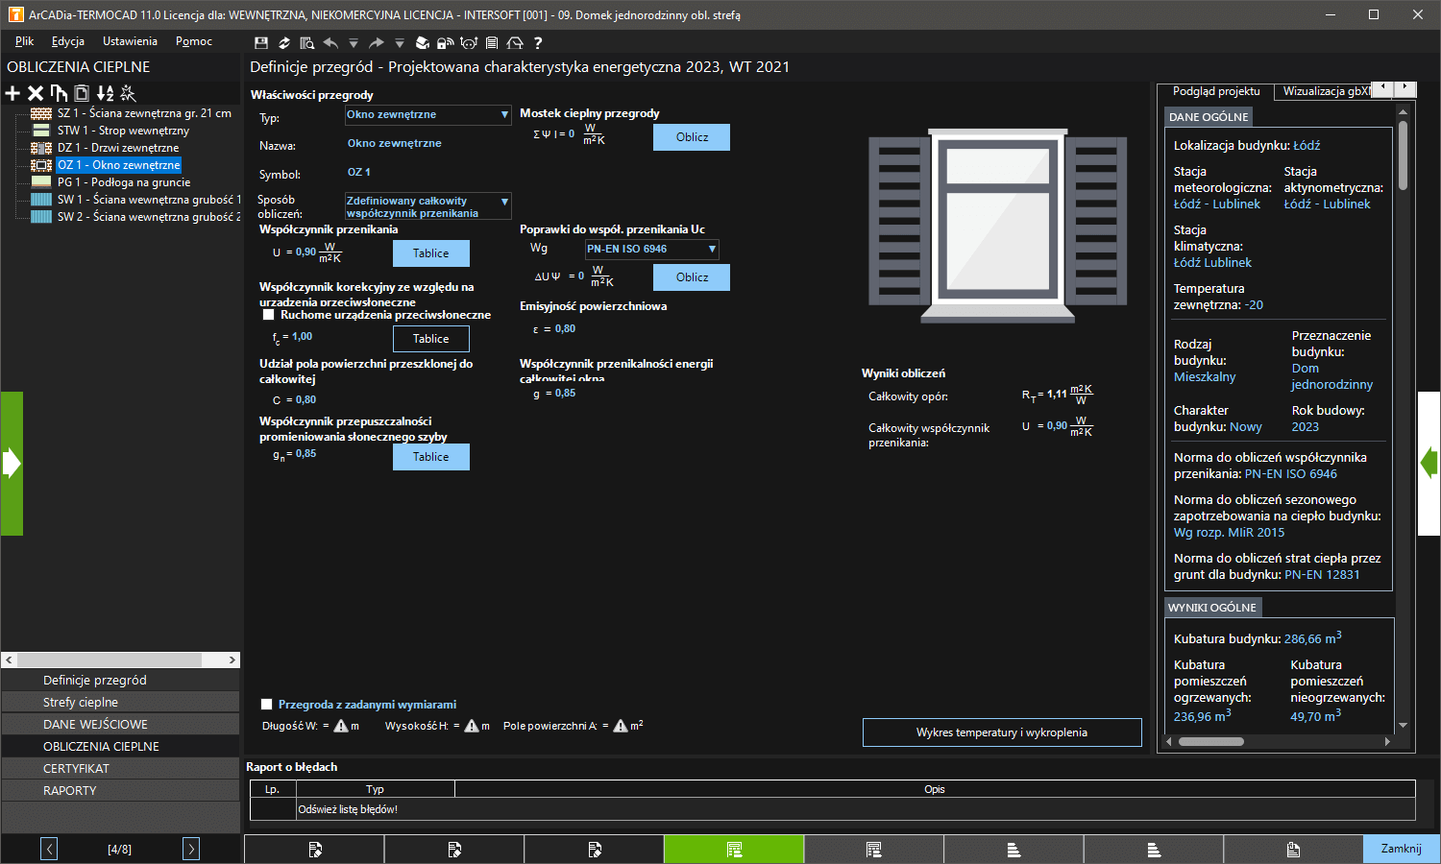The height and width of the screenshot is (864, 1441).
Task: Click the green highlighted step icon in bottom bar
Action: 734,849
